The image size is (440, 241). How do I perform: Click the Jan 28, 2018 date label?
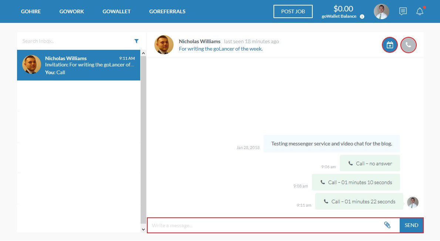pos(248,148)
